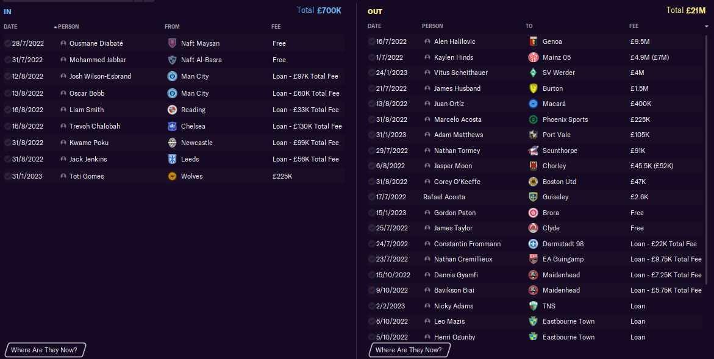Open Constantin Frommann player profile
The height and width of the screenshot is (359, 714).
point(467,244)
